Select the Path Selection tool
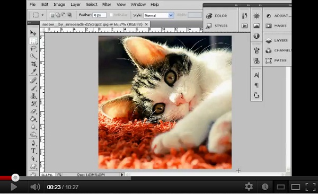The image size is (318, 194). tap(33, 158)
